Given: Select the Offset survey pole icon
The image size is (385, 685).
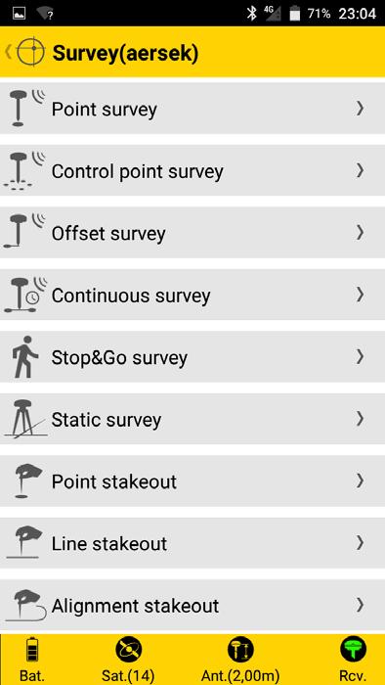Looking at the screenshot, I should (24, 232).
